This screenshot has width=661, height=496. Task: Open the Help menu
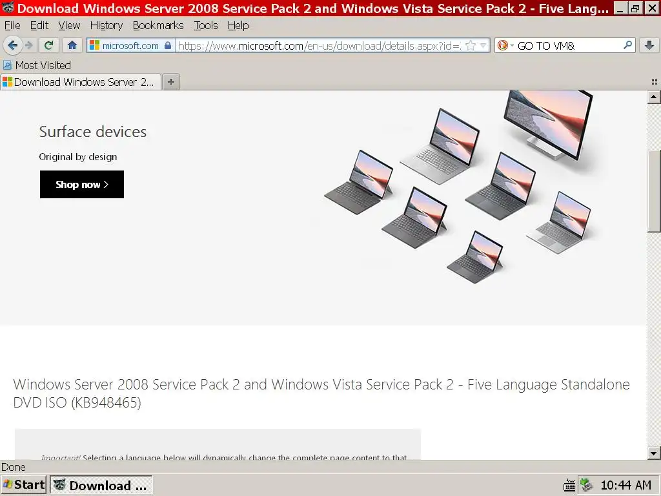point(238,25)
